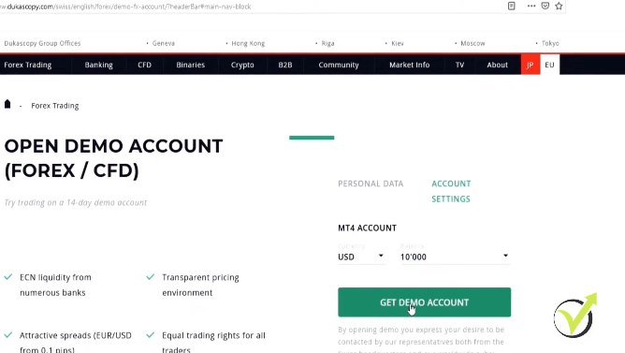Screen dimensions: 625x353
Task: Select the Personal Data tab
Action: (x=371, y=184)
